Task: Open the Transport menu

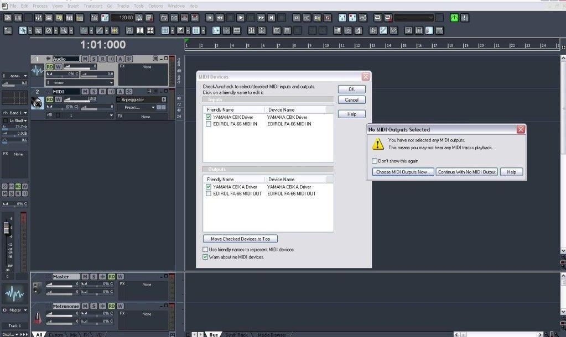Action: 93,6
